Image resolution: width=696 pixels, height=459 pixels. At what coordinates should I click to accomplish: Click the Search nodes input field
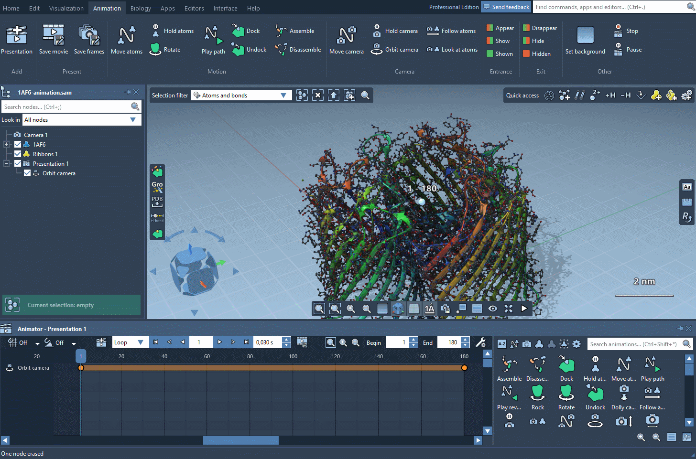tap(66, 107)
